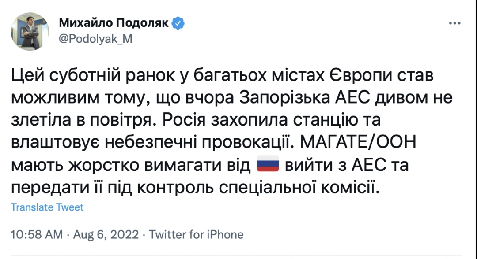The width and height of the screenshot is (477, 259).
Task: Click the words Цей суботній ранок in the tweet
Action: coord(93,76)
